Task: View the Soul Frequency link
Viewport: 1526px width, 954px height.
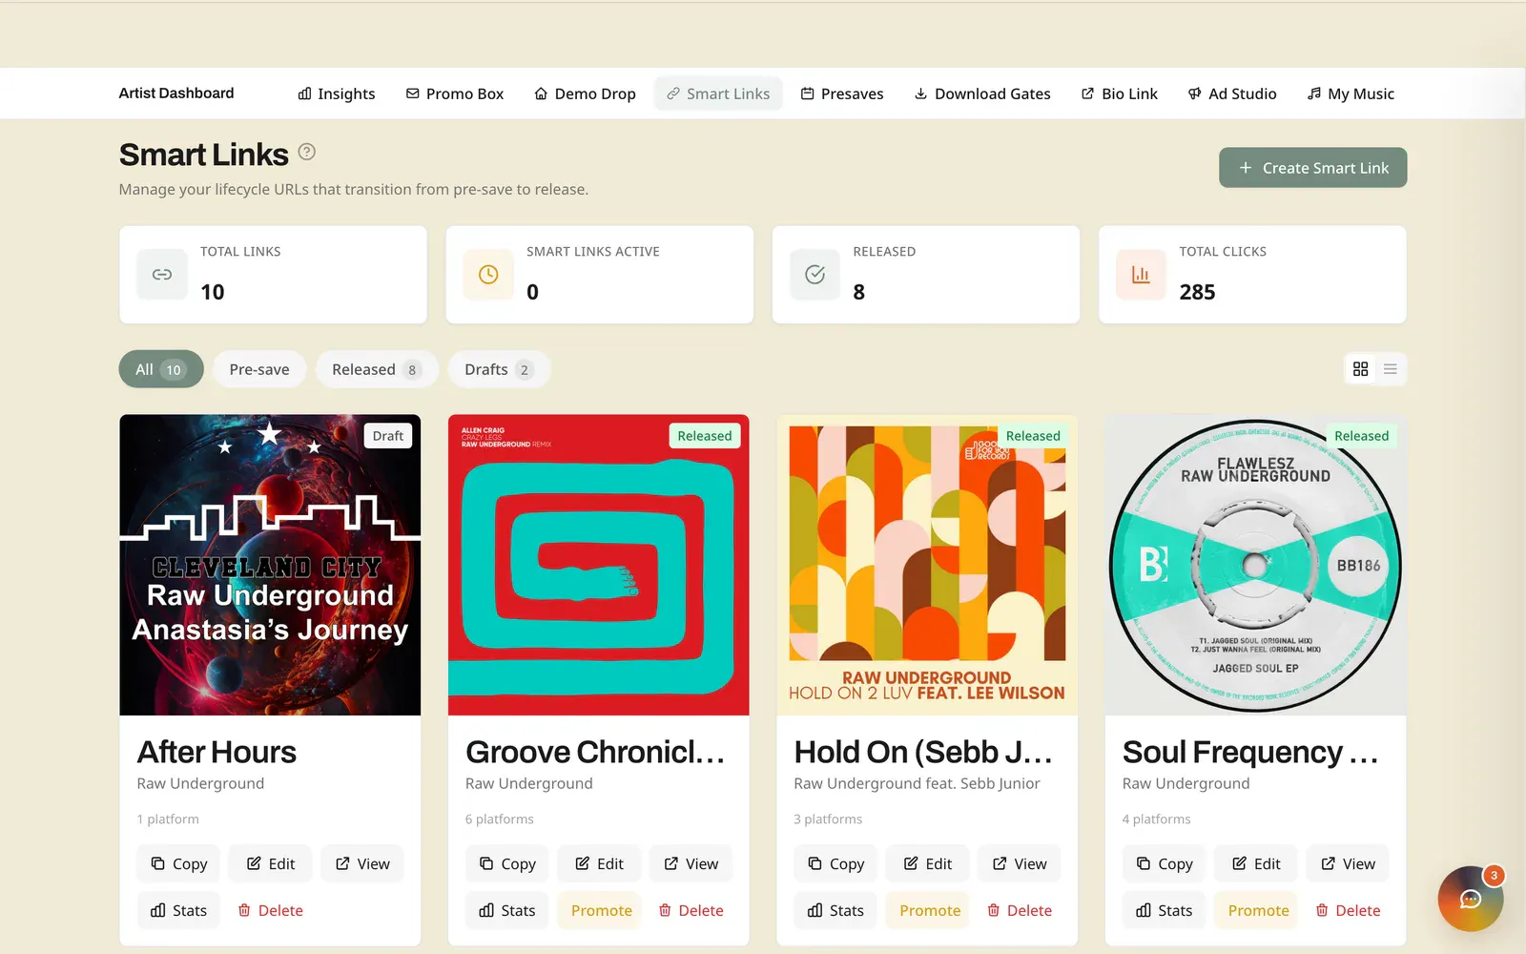Action: (1348, 863)
